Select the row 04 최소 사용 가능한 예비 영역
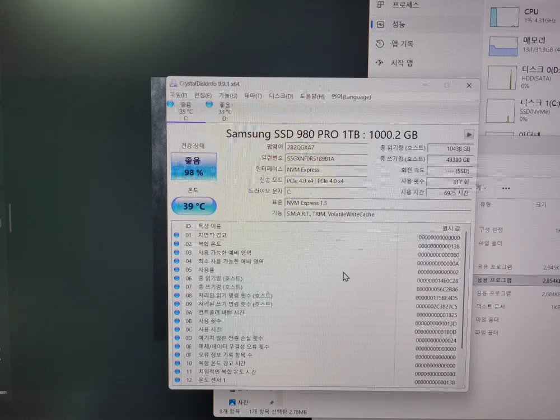This screenshot has width=560, height=420. pos(317,262)
